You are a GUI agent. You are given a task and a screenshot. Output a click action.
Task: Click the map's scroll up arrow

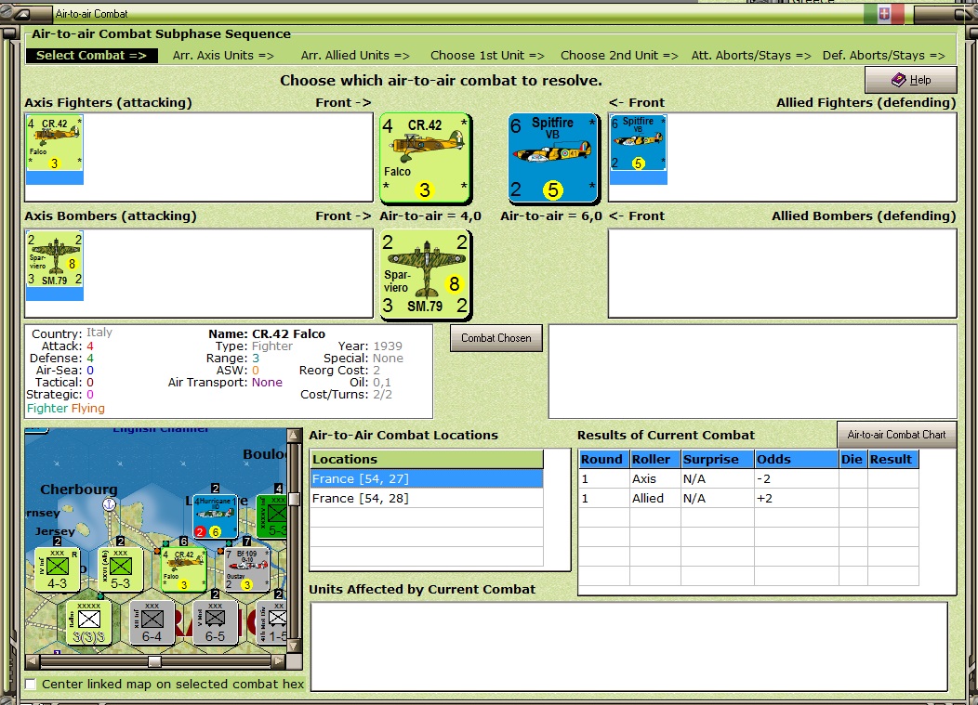point(295,435)
